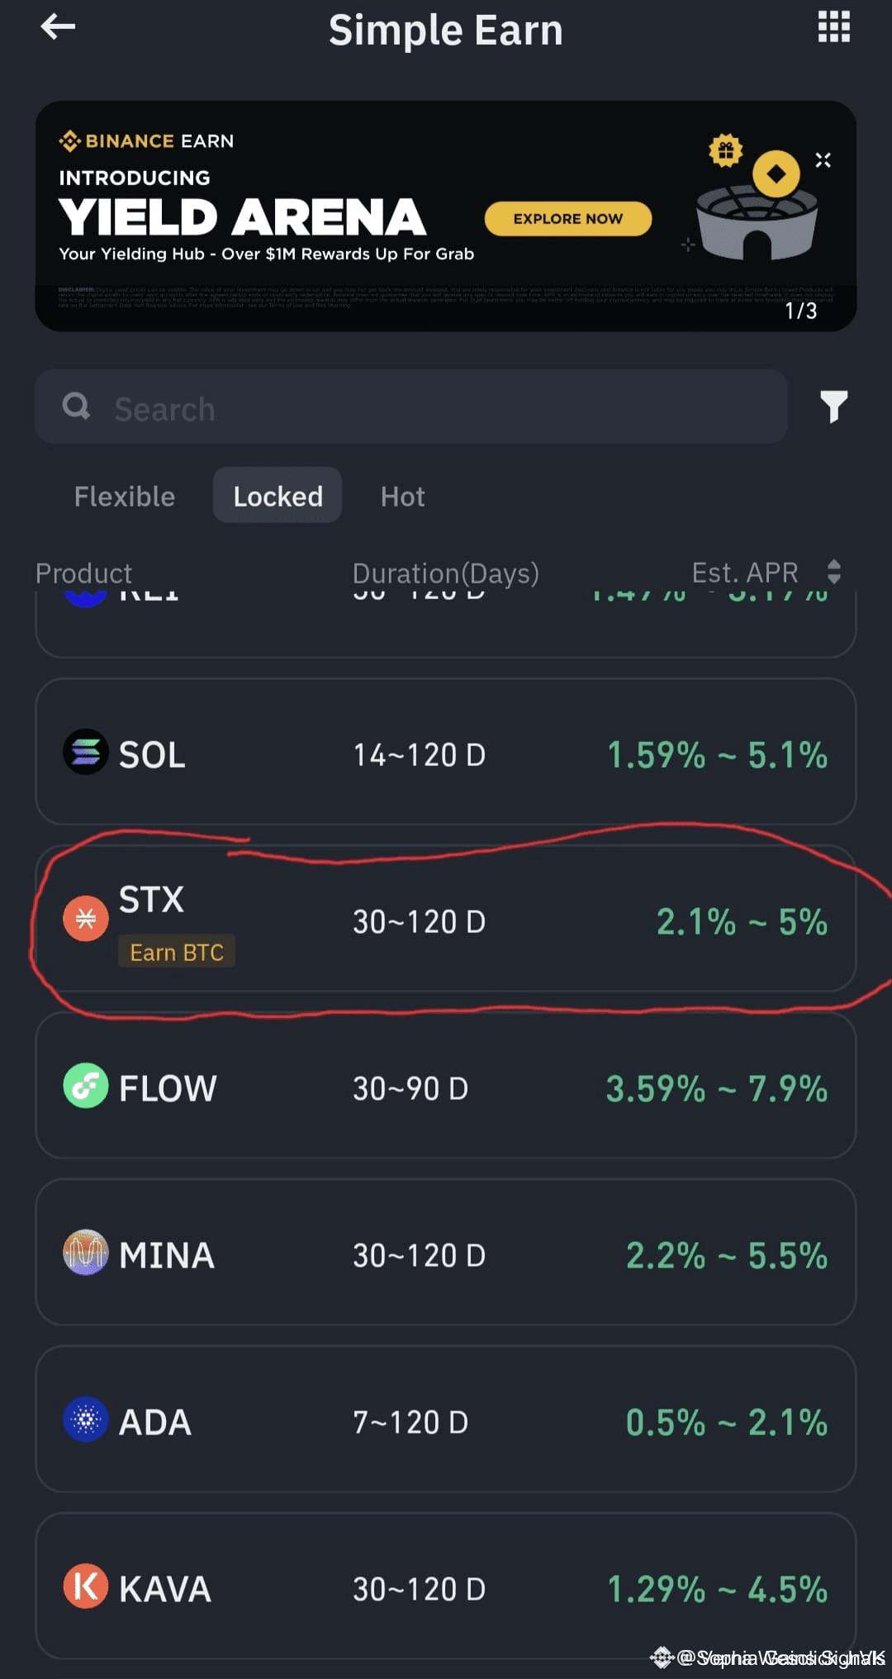This screenshot has width=892, height=1679.
Task: Tap the back arrow icon
Action: 58,27
